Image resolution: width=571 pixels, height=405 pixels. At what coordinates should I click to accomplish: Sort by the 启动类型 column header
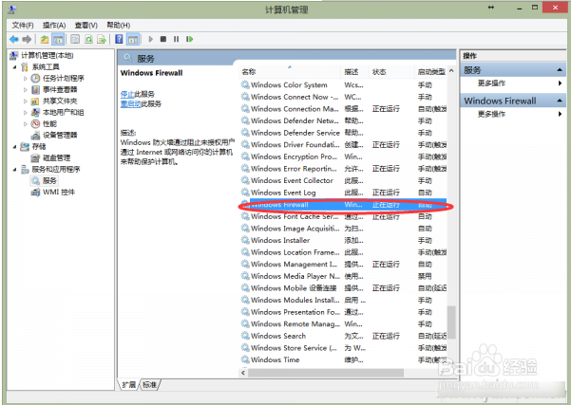[431, 72]
